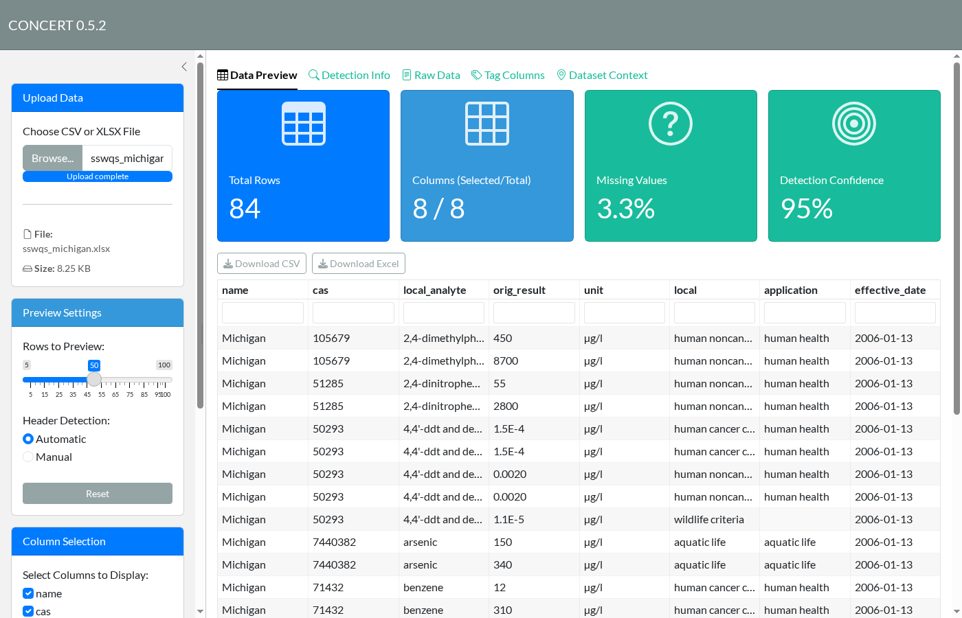
Task: Select Manual header detection
Action: coord(28,457)
